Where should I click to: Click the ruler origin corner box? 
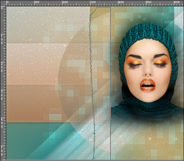coord(3,3)
